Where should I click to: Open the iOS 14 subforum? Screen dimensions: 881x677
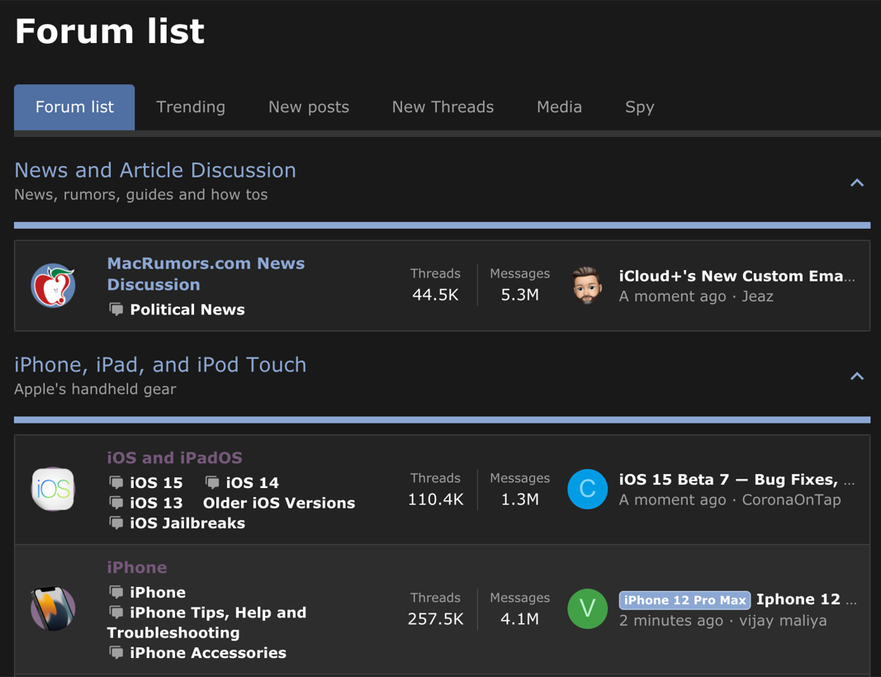253,483
